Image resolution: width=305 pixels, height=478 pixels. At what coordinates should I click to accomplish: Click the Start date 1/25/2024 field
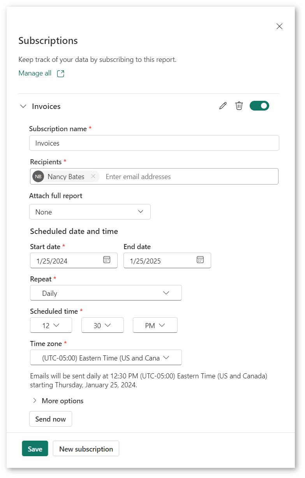(x=74, y=260)
